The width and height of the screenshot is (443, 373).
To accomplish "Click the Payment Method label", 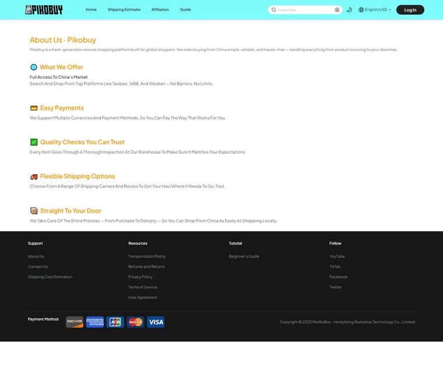I will click(43, 319).
